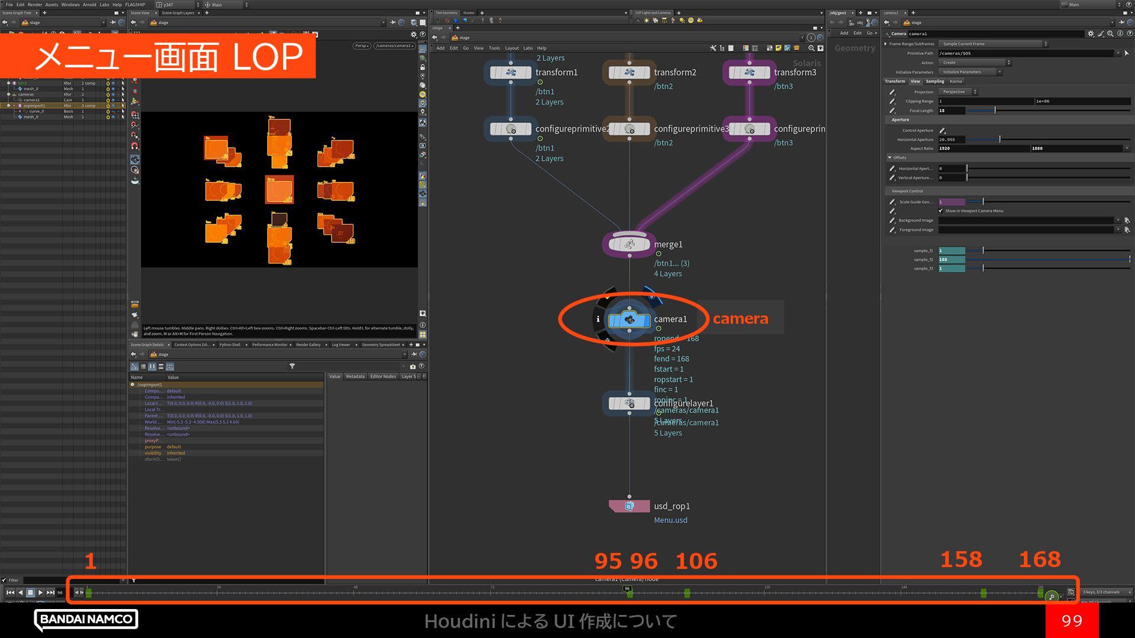
Task: Switch to the Sampling tab
Action: click(935, 82)
